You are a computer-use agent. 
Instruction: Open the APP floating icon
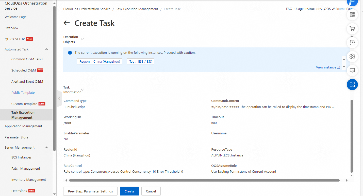(x=352, y=43)
